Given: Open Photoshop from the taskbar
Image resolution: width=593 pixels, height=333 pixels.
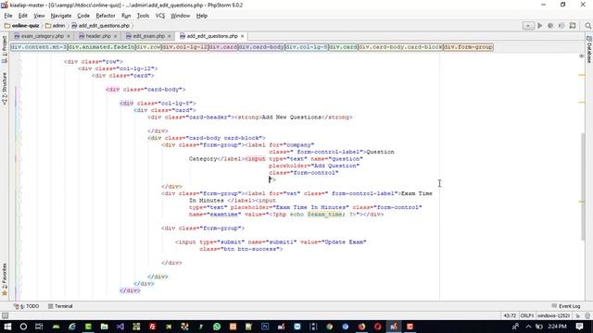Looking at the screenshot, I should [x=265, y=327].
